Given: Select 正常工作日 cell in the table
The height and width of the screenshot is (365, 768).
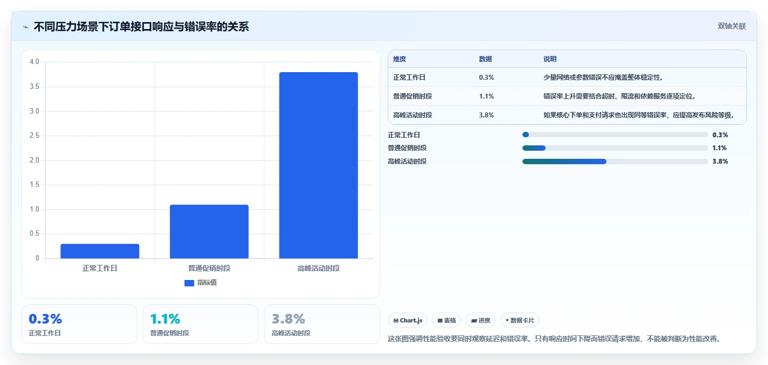Looking at the screenshot, I should (x=409, y=78).
